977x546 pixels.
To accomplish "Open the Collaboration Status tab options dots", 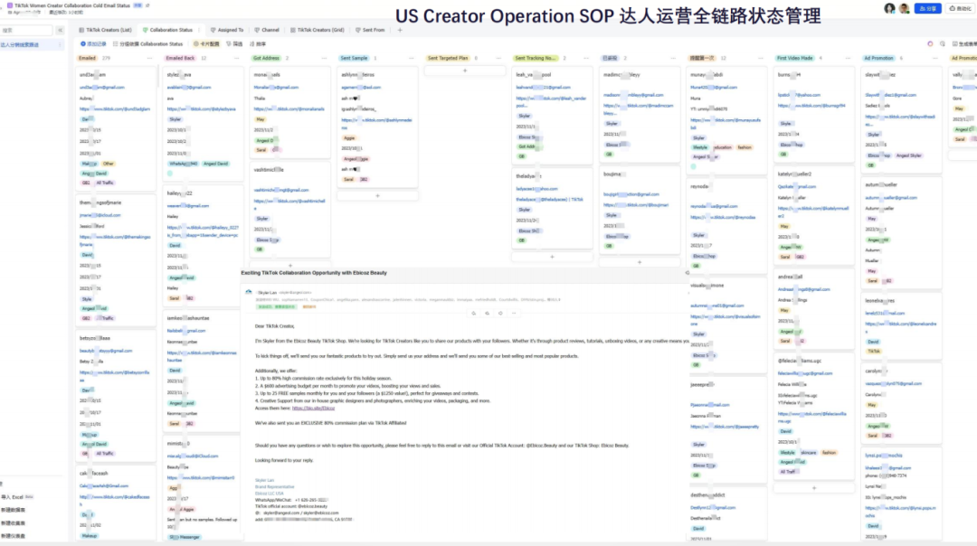I will (x=200, y=30).
